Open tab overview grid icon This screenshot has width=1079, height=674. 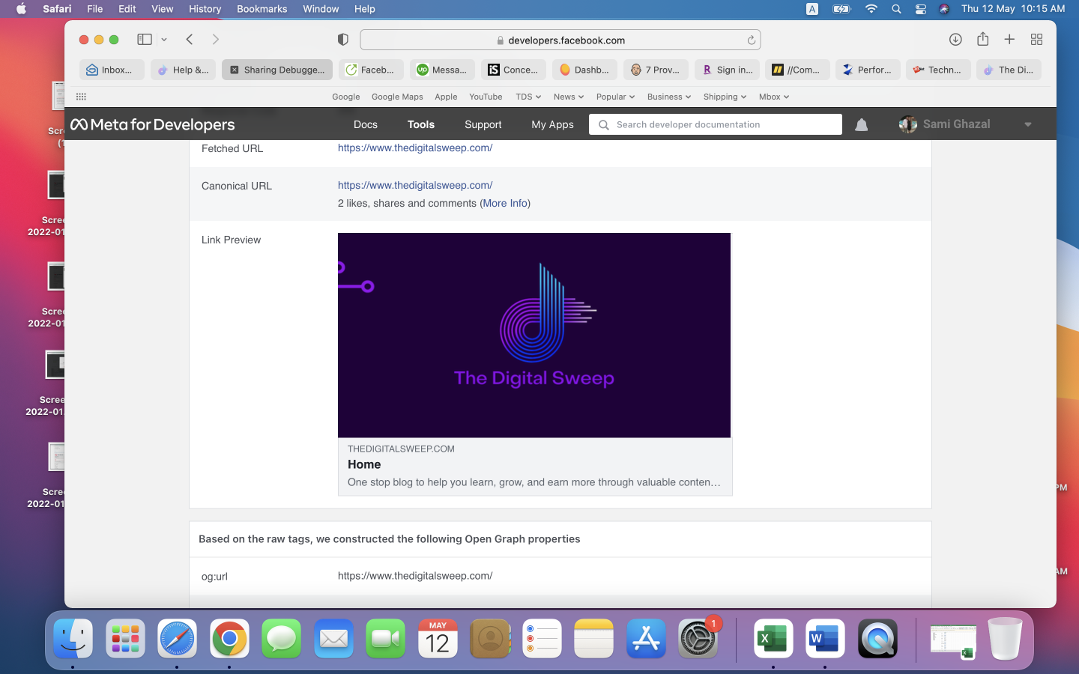(1036, 40)
